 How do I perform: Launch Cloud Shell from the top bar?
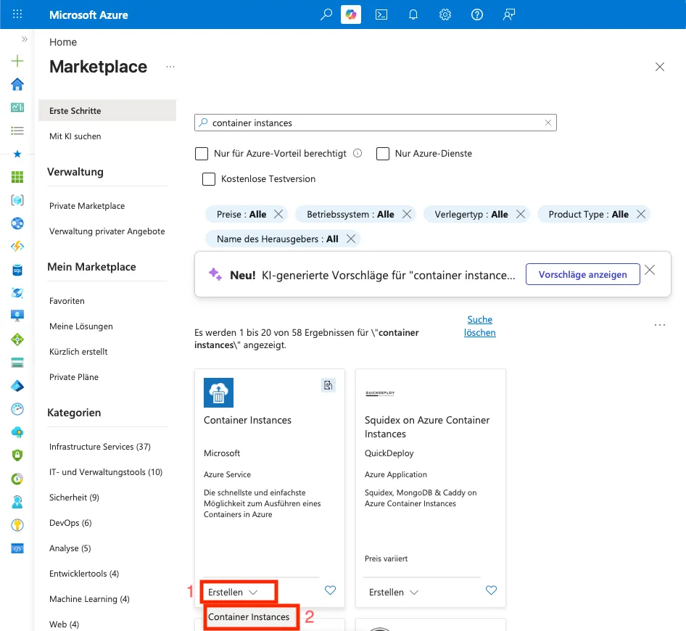(381, 15)
